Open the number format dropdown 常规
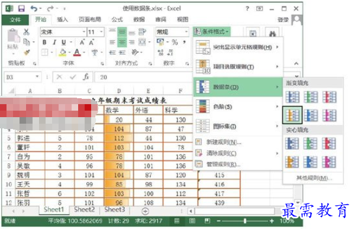This screenshot has width=354, height=229. point(172,32)
